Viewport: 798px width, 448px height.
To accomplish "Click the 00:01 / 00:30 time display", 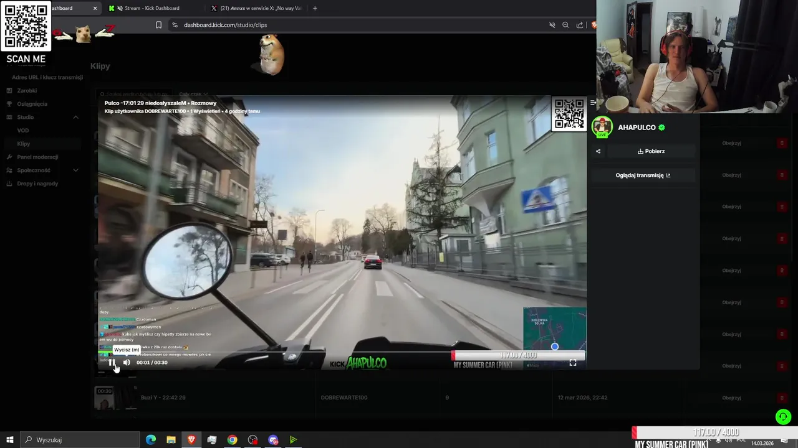I will click(x=152, y=363).
